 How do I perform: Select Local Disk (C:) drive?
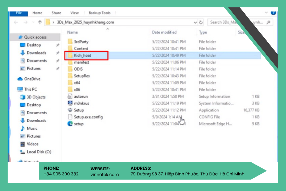39,152
